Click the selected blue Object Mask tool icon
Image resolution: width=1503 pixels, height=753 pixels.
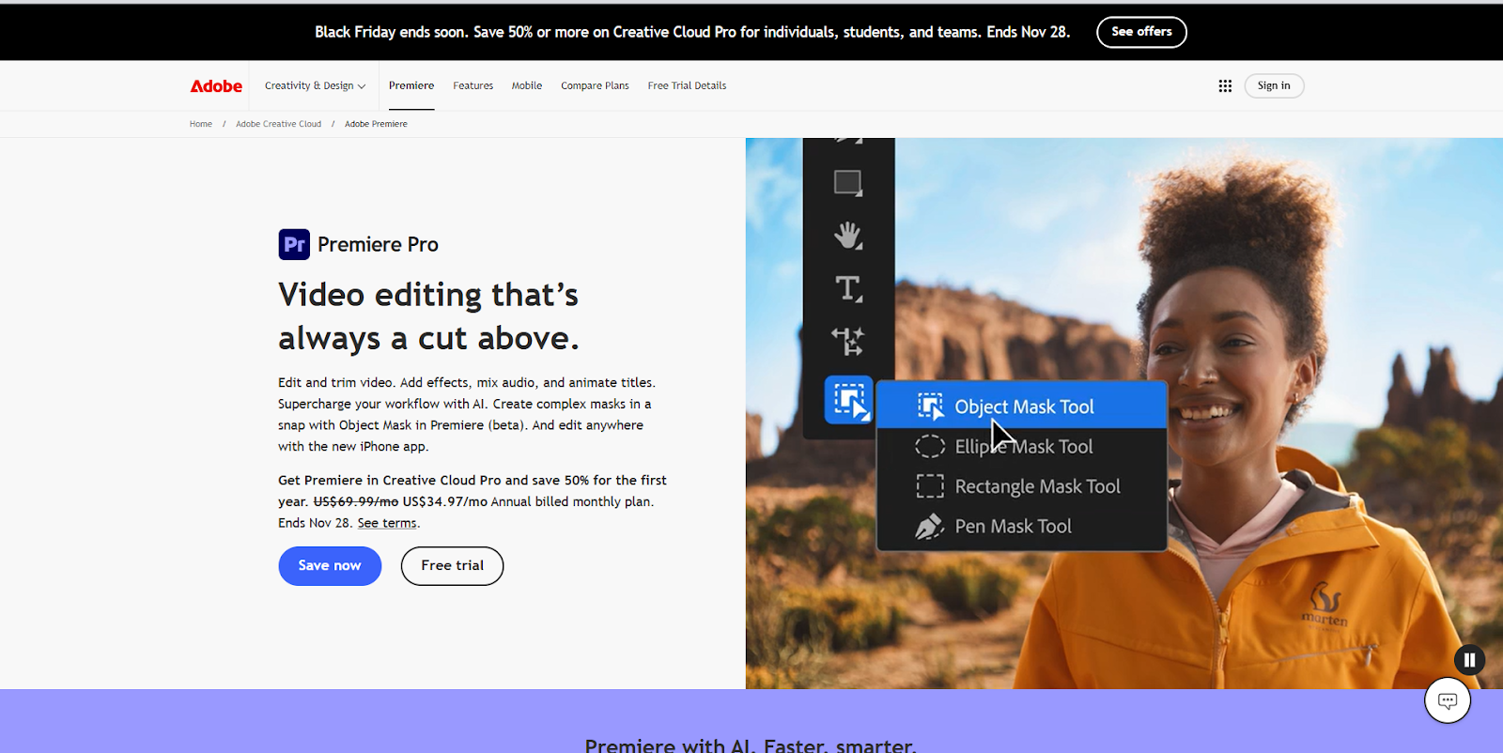[x=848, y=400]
